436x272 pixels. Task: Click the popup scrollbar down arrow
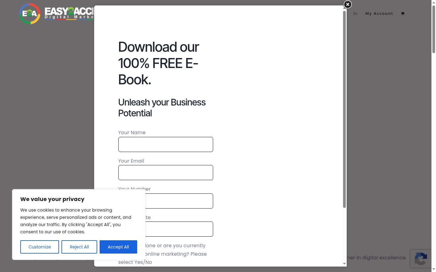(x=344, y=264)
